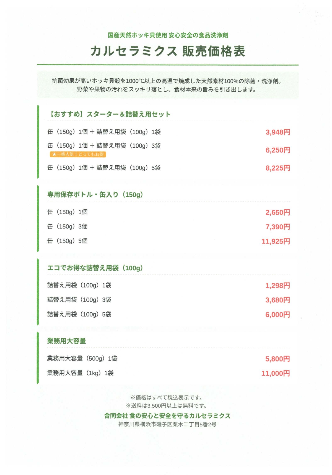
Task: Click the 8,225円 price
Action: 278,168
